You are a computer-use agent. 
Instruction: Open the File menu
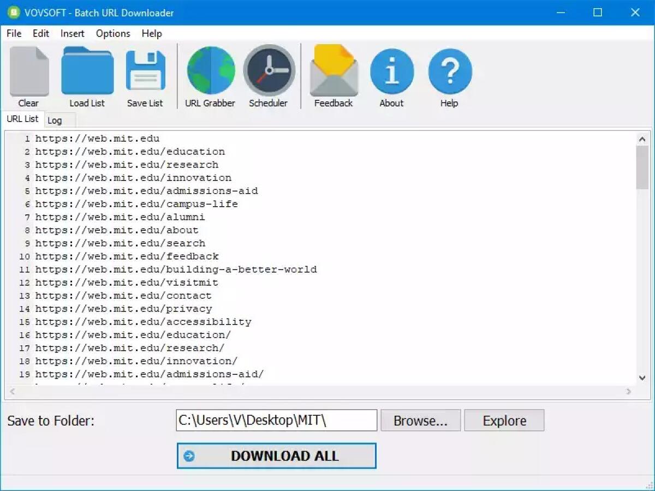[x=13, y=33]
